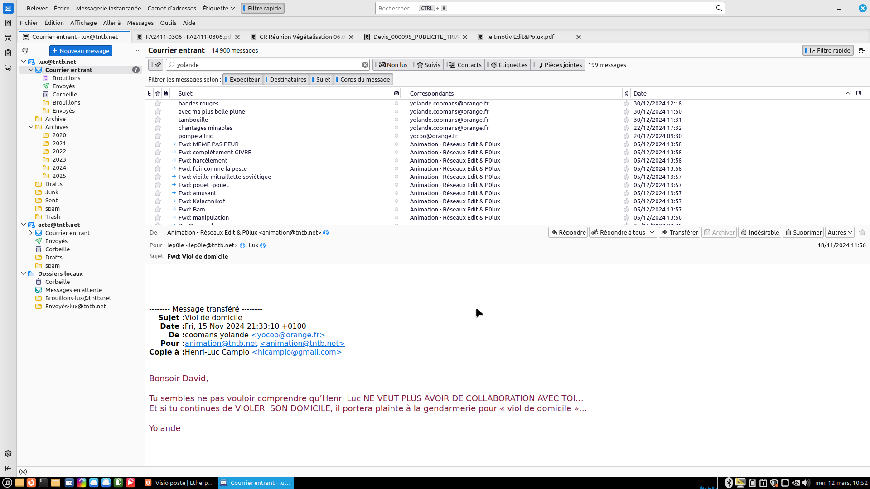Open the volume icon in system tray
The height and width of the screenshot is (489, 870).
(x=806, y=483)
